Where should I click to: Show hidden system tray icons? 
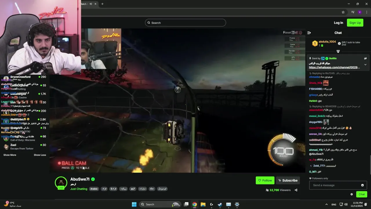click(326, 204)
